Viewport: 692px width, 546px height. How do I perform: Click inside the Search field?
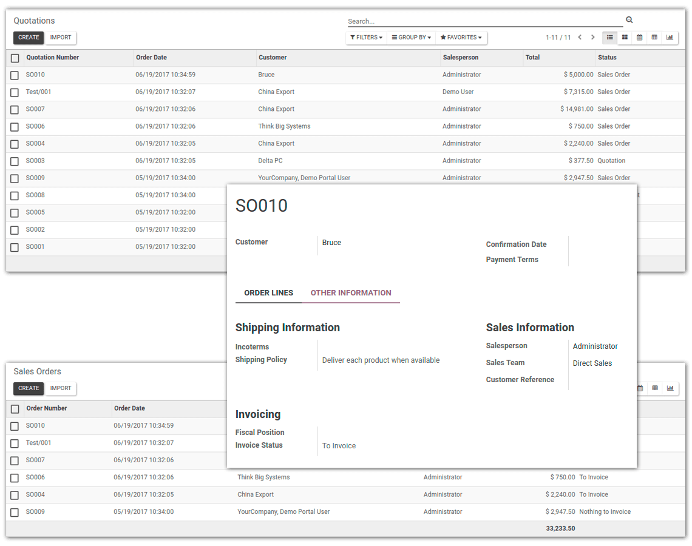coord(480,20)
